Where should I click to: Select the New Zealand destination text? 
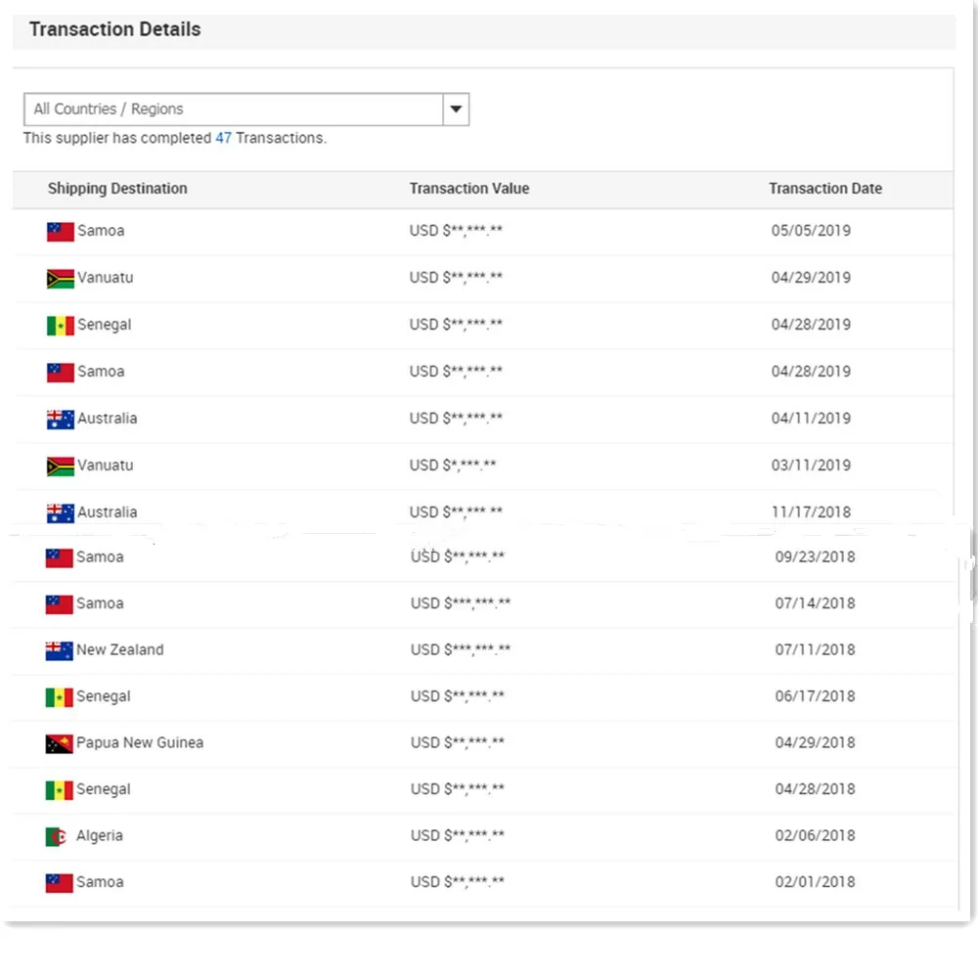(120, 650)
